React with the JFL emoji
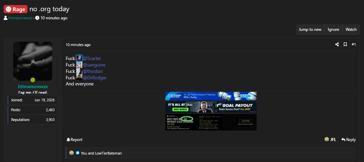The image size is (364, 162). coord(330,140)
